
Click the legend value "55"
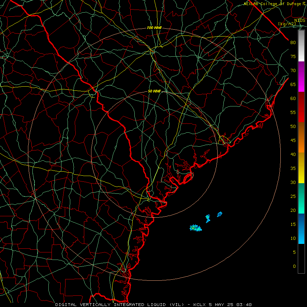[293, 112]
